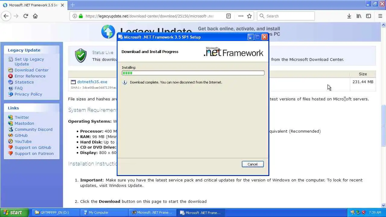Click the legacyupdate.net URL address field
The image size is (386, 217).
coord(150,16)
